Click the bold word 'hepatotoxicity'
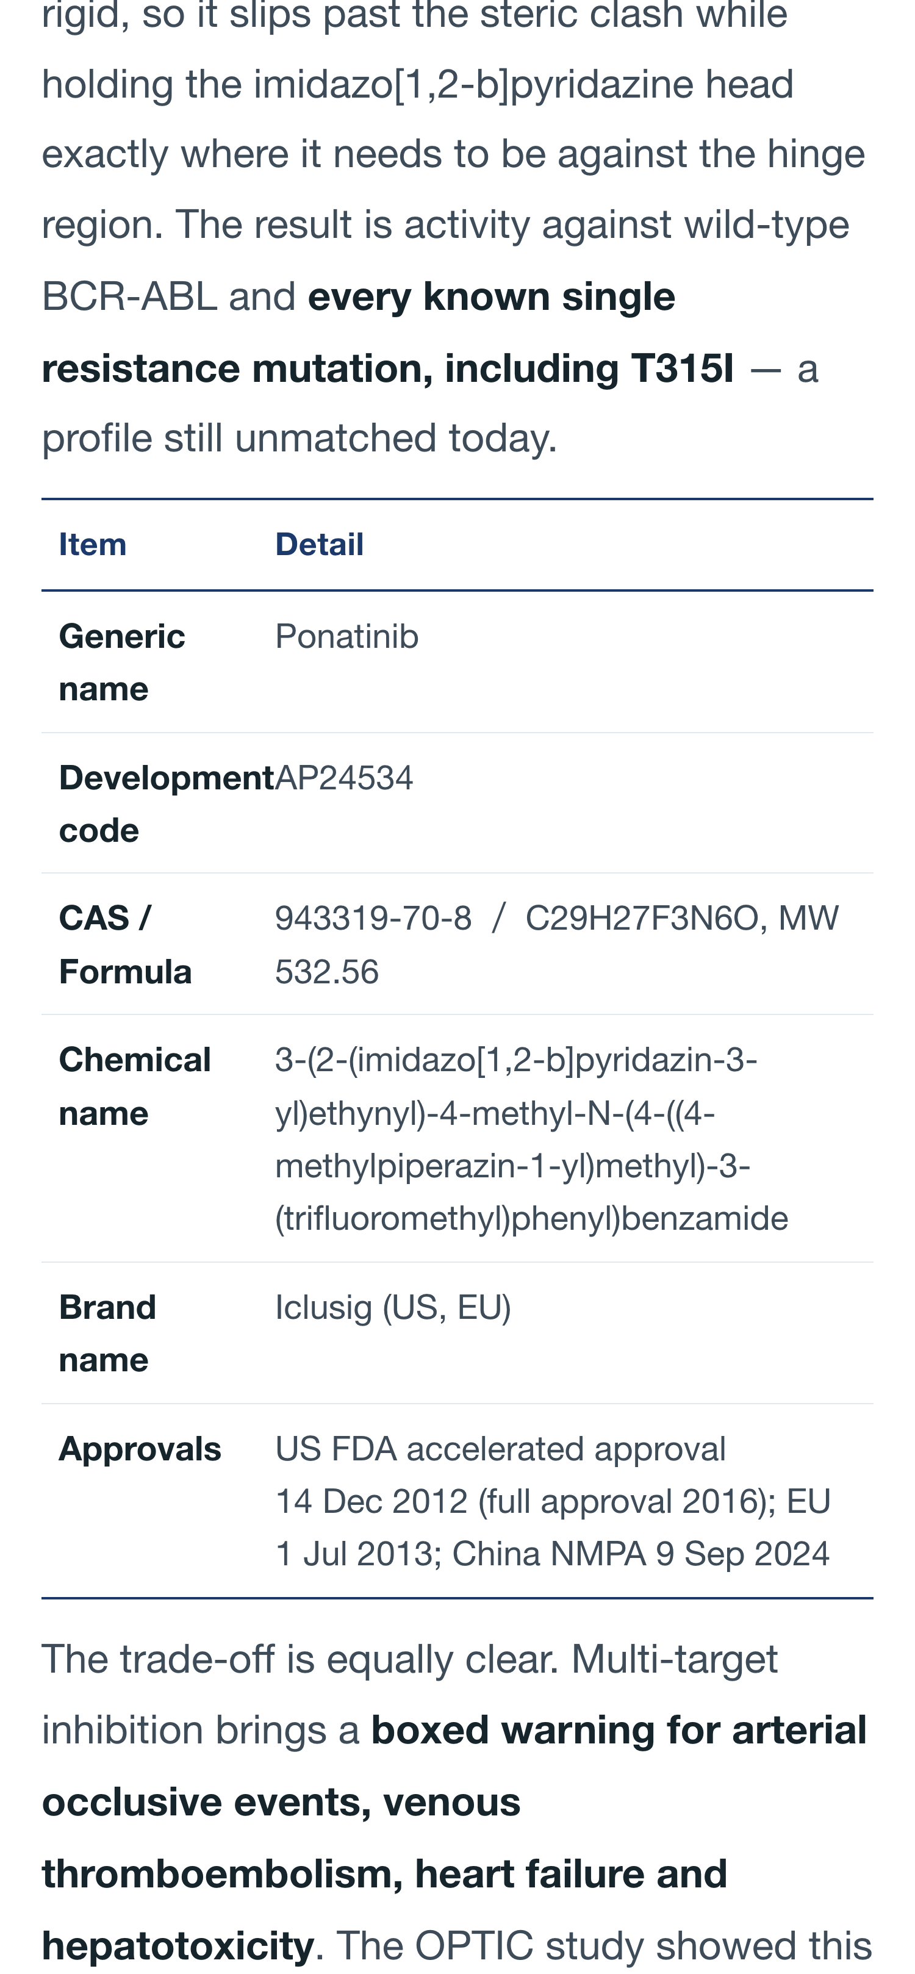915x1974 pixels. click(x=178, y=1946)
